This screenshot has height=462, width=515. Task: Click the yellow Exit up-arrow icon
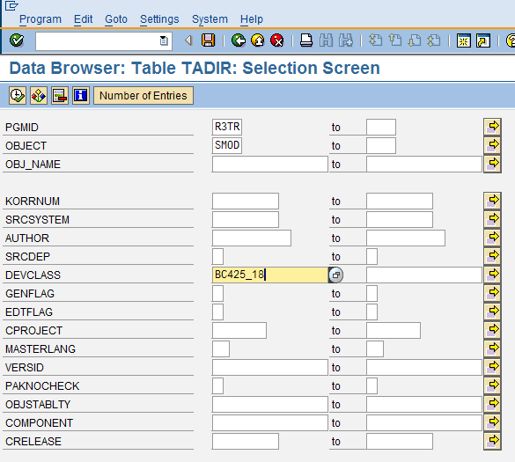click(x=257, y=40)
